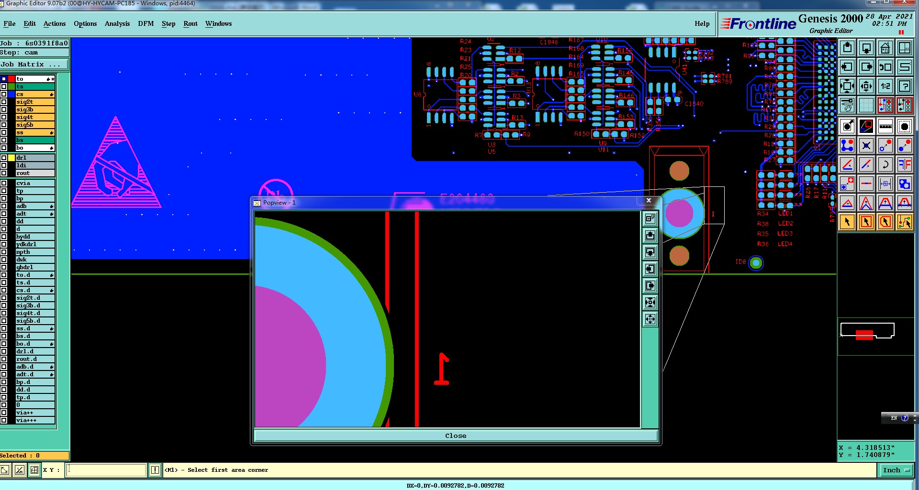This screenshot has width=919, height=490.
Task: Select the net selection tool
Action: (x=905, y=222)
